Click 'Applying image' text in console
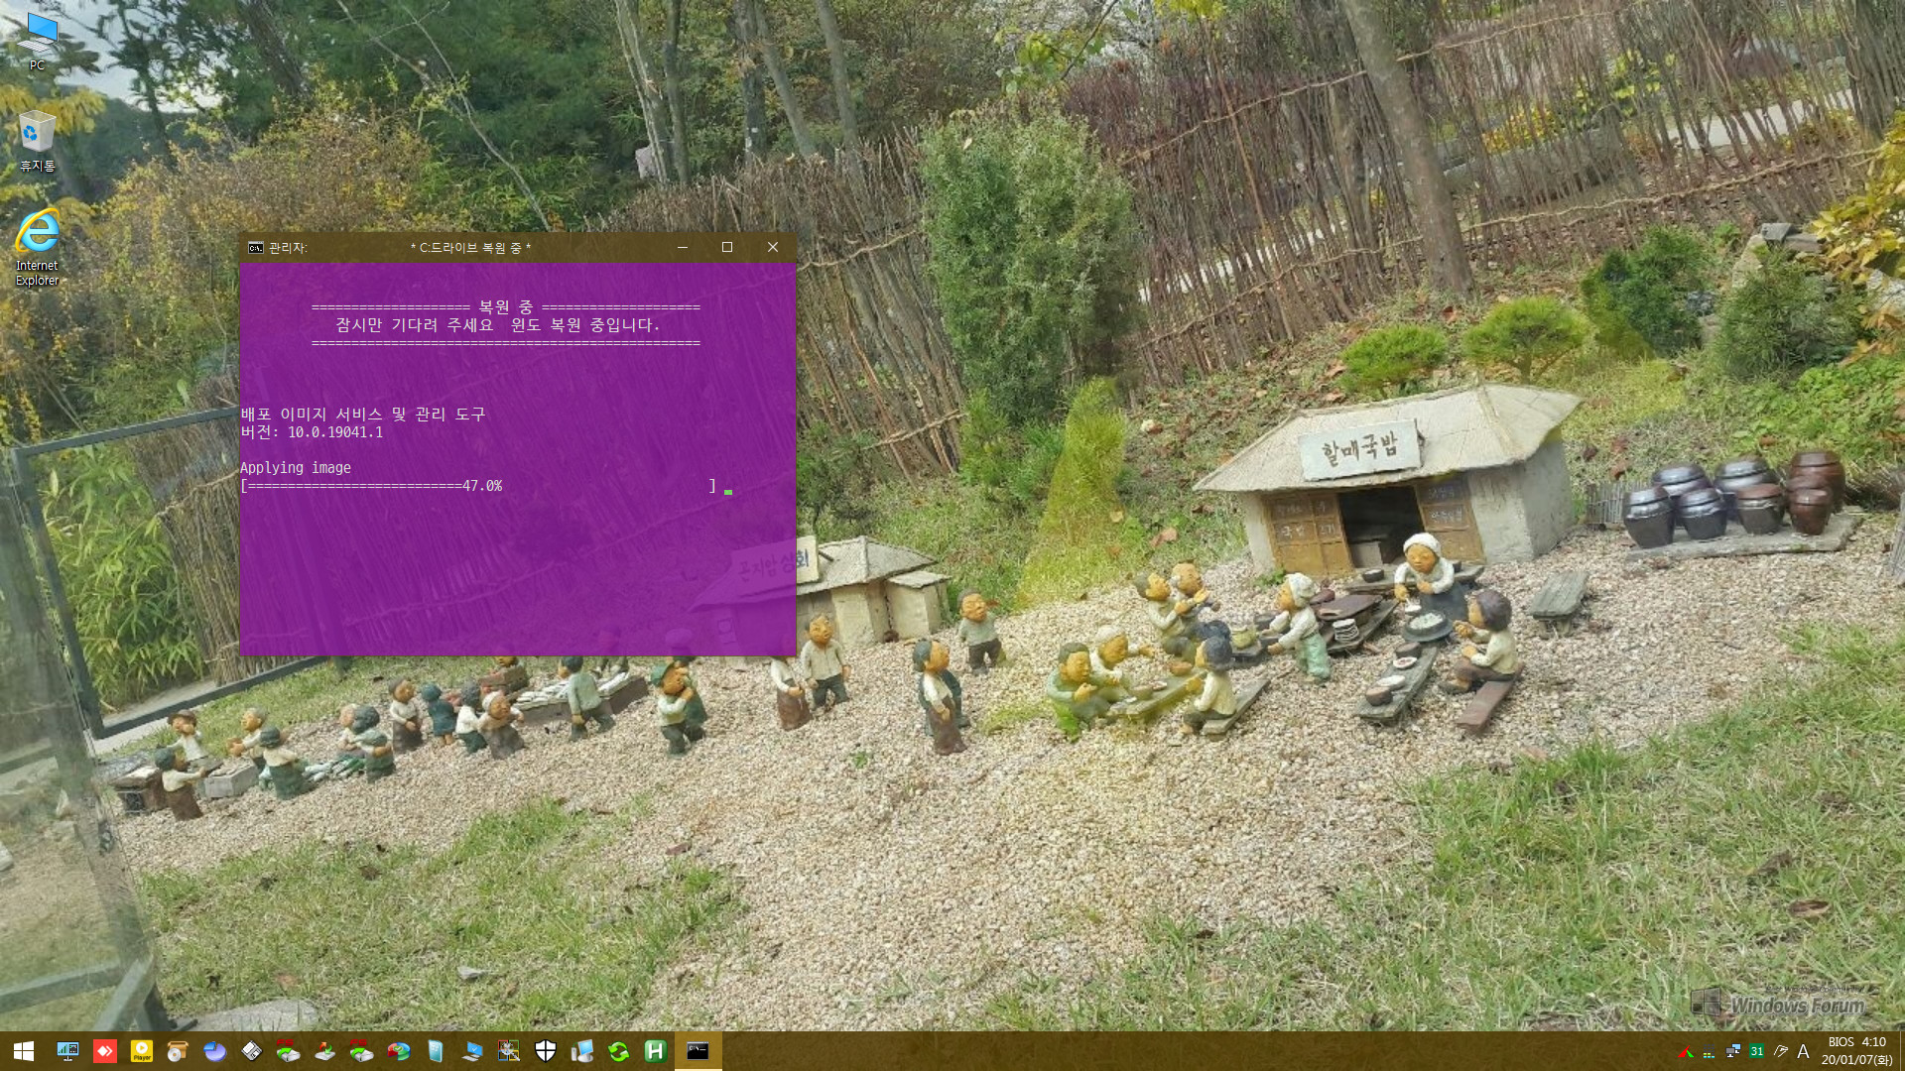 [x=295, y=468]
